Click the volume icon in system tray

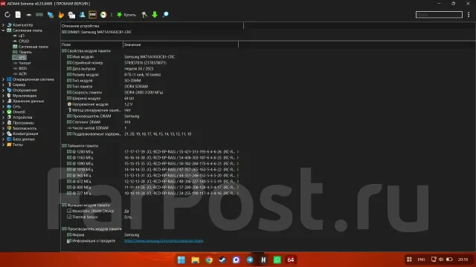(x=441, y=260)
